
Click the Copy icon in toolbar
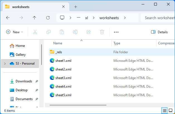point(48,32)
